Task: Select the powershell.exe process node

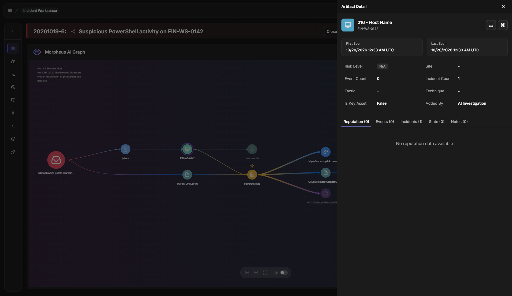Action: point(252,175)
